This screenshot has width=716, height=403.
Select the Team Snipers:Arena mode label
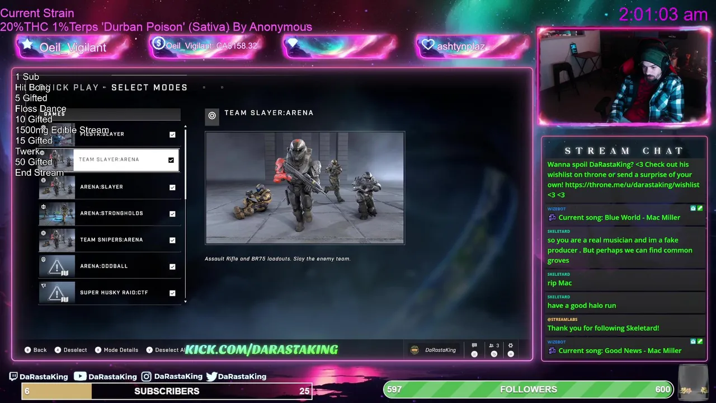[111, 240]
